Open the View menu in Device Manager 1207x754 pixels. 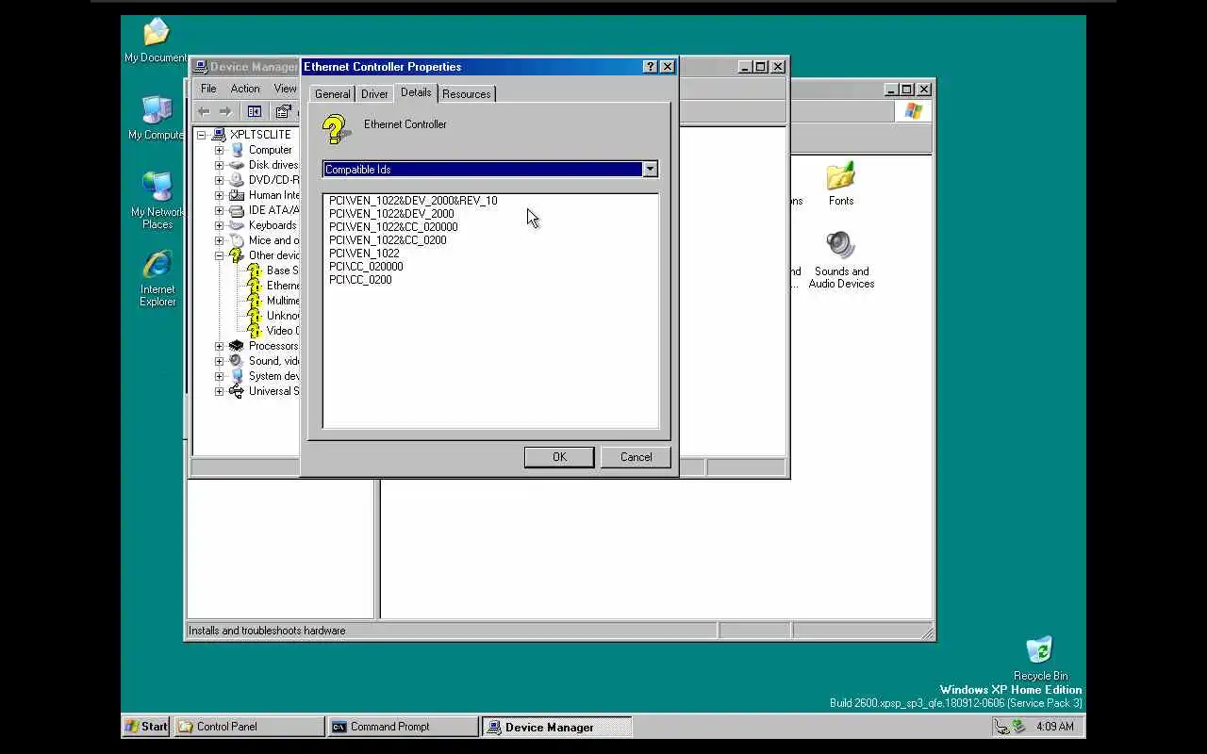[x=285, y=89]
